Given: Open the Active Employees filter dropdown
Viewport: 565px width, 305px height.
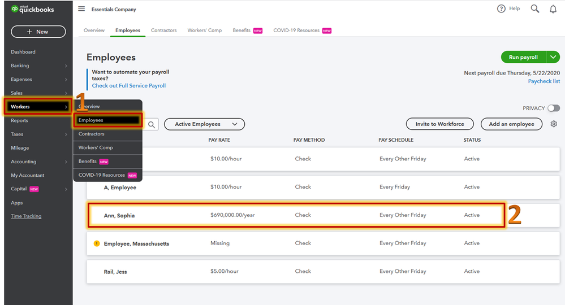Looking at the screenshot, I should point(204,124).
